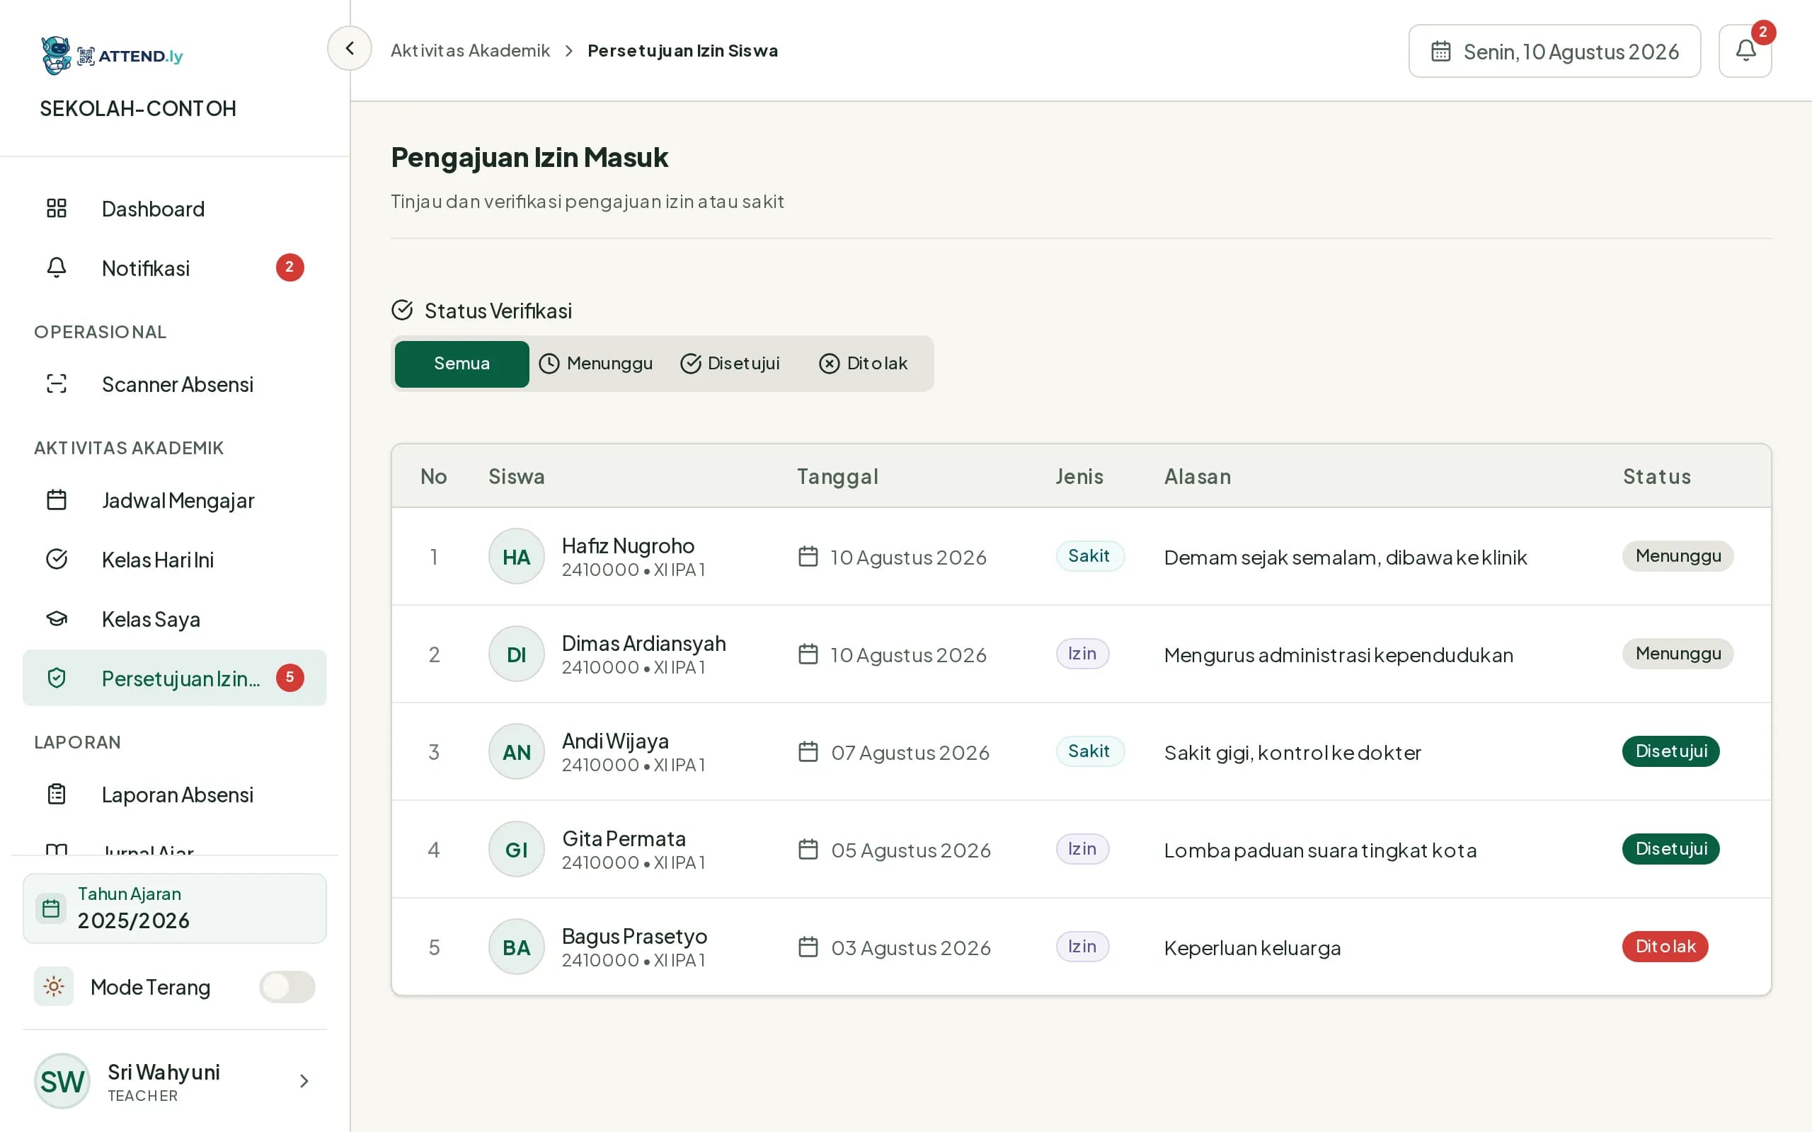The height and width of the screenshot is (1132, 1812).
Task: Select the Semua filter tab
Action: pos(462,364)
